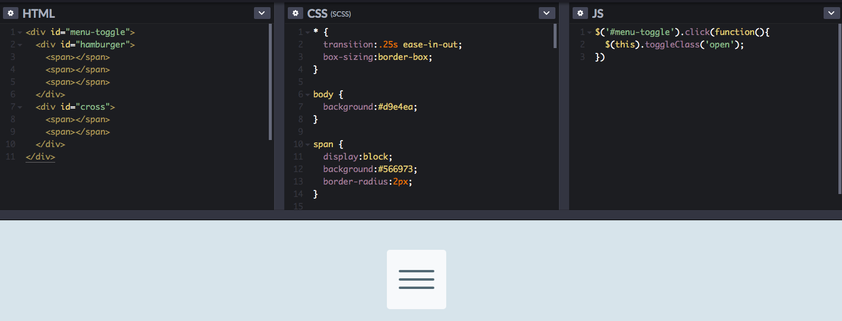Viewport: 842px width, 321px height.
Task: Open JS panel settings gear
Action: click(x=580, y=13)
